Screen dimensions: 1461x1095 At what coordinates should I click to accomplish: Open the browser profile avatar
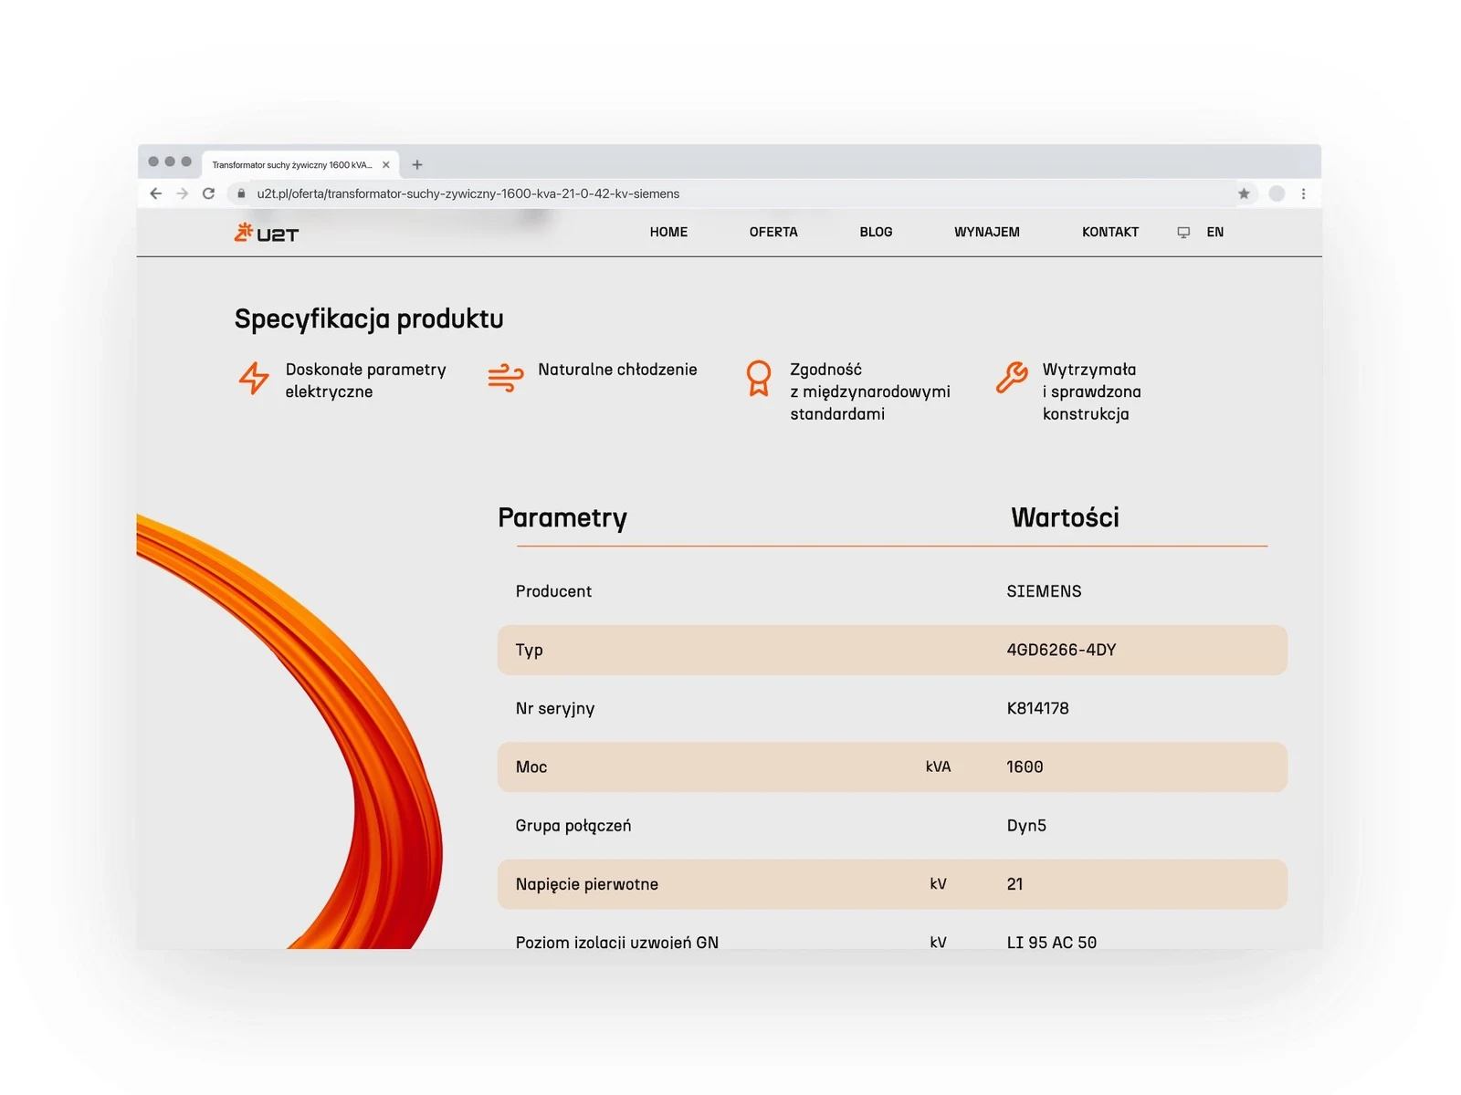(1277, 193)
